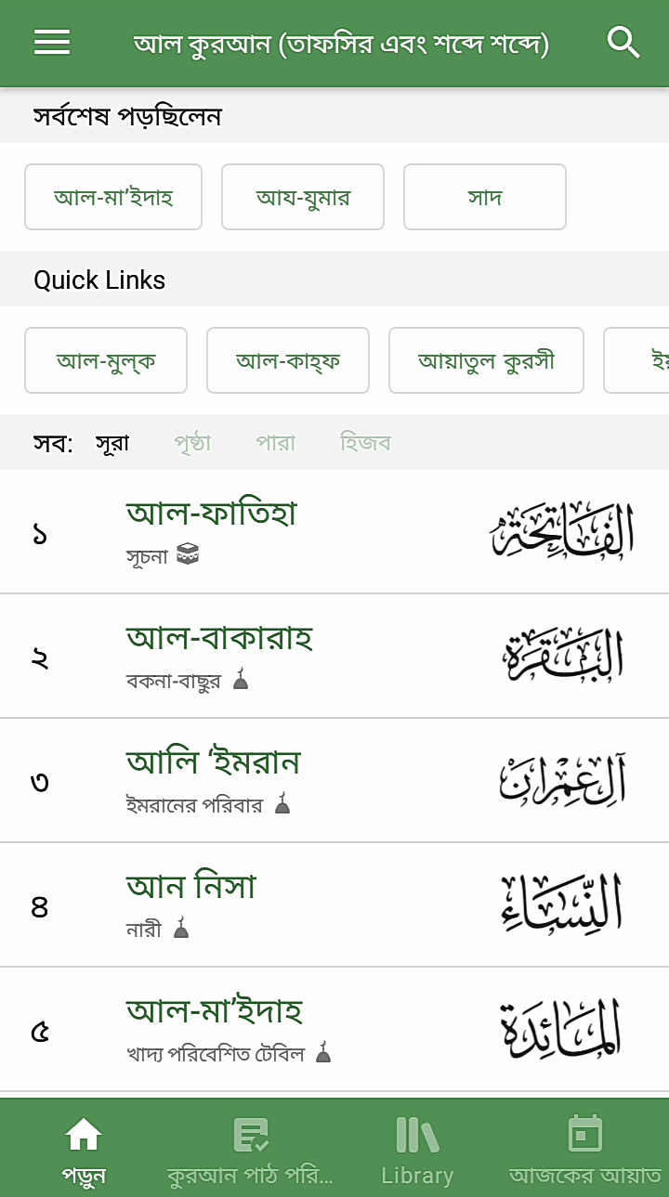Tap the আল-মুল্ক quick link
The width and height of the screenshot is (669, 1197).
(106, 360)
